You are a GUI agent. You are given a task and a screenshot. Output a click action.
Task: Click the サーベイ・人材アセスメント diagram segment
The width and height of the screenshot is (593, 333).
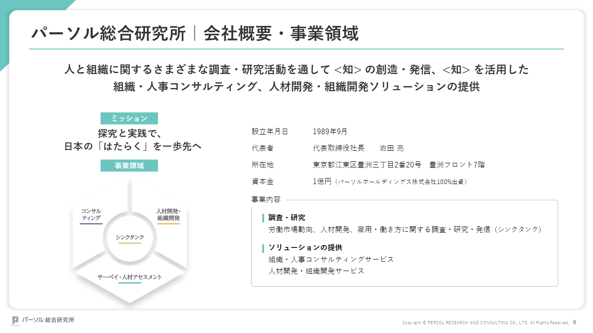130,277
